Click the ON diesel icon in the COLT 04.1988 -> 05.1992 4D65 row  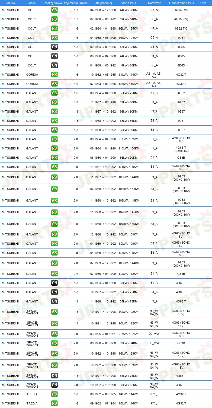(54, 65)
